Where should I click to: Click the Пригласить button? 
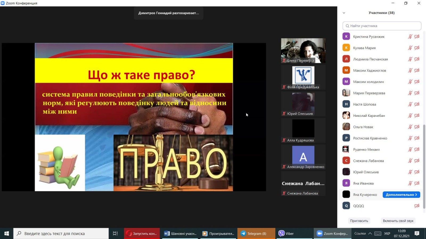pos(359,221)
